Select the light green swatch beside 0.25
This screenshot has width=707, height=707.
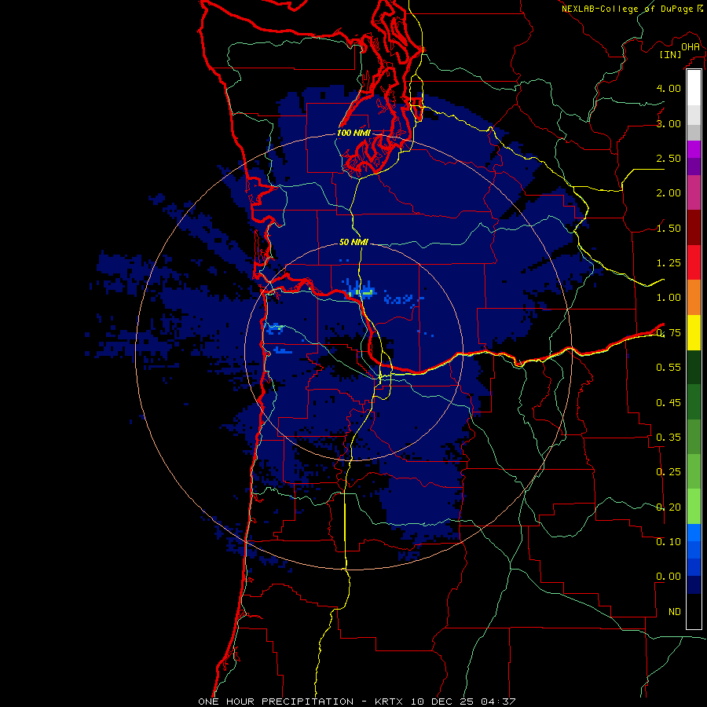pyautogui.click(x=694, y=471)
